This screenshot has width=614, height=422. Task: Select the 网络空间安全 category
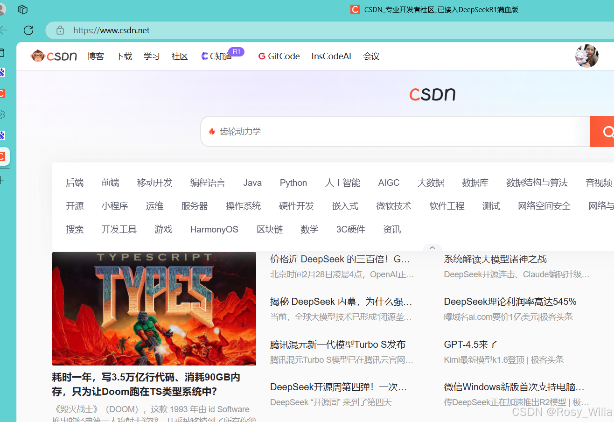point(544,206)
